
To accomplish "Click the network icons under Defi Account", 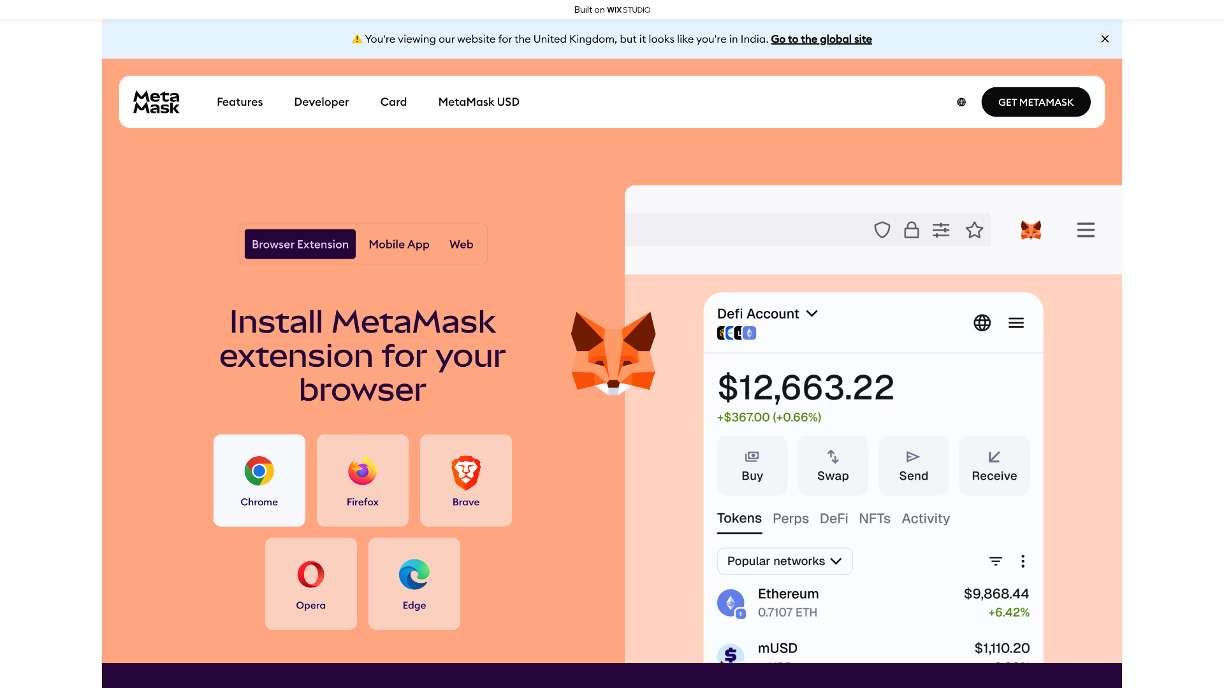I will [737, 333].
